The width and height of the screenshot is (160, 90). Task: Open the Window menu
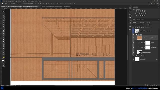[x=37, y=1]
